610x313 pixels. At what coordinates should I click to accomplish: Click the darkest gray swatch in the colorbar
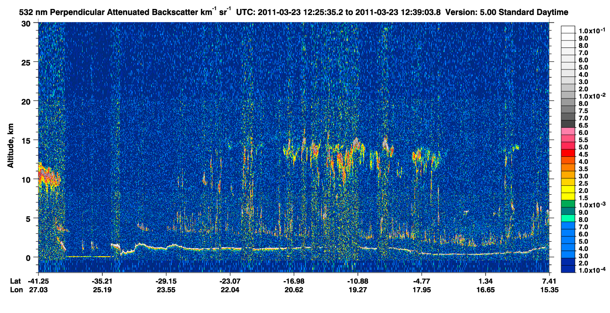coord(568,123)
